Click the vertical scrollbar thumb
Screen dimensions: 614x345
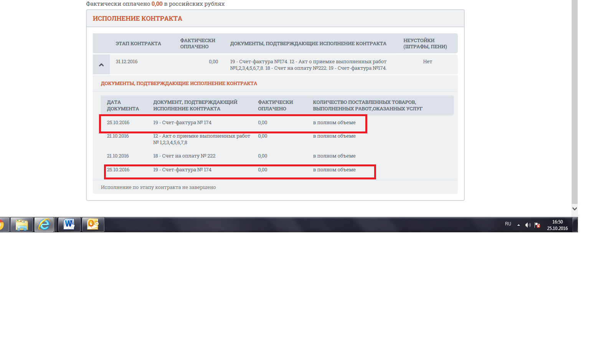click(574, 102)
